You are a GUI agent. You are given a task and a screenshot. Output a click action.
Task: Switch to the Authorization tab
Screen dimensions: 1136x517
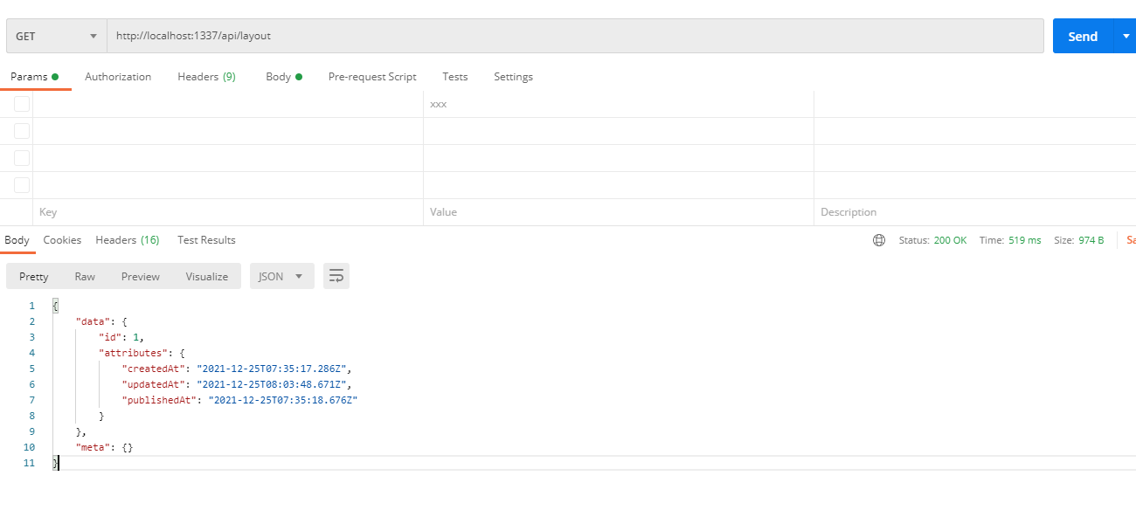pos(118,77)
